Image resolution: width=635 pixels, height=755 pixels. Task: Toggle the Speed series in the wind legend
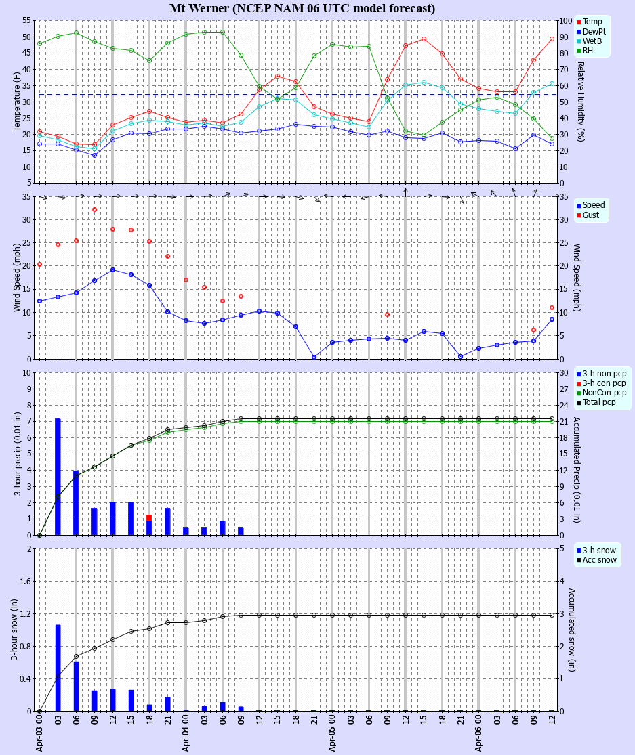point(578,207)
